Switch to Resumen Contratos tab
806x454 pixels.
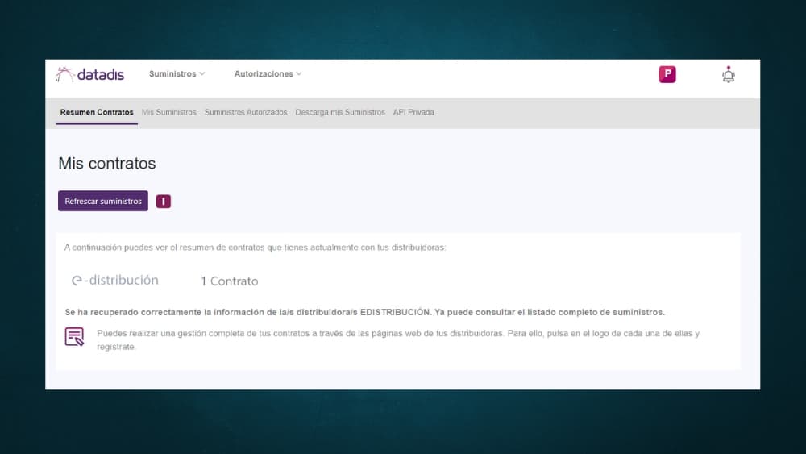pos(97,112)
